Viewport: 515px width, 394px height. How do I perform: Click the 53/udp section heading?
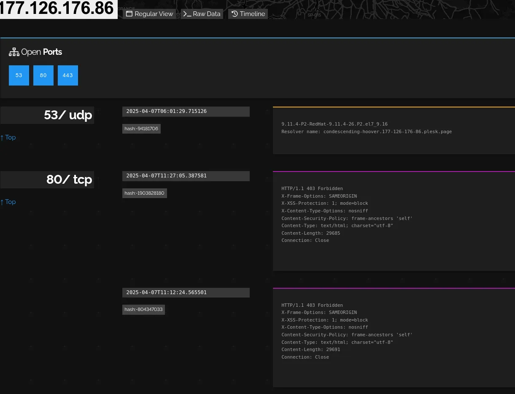click(x=68, y=115)
